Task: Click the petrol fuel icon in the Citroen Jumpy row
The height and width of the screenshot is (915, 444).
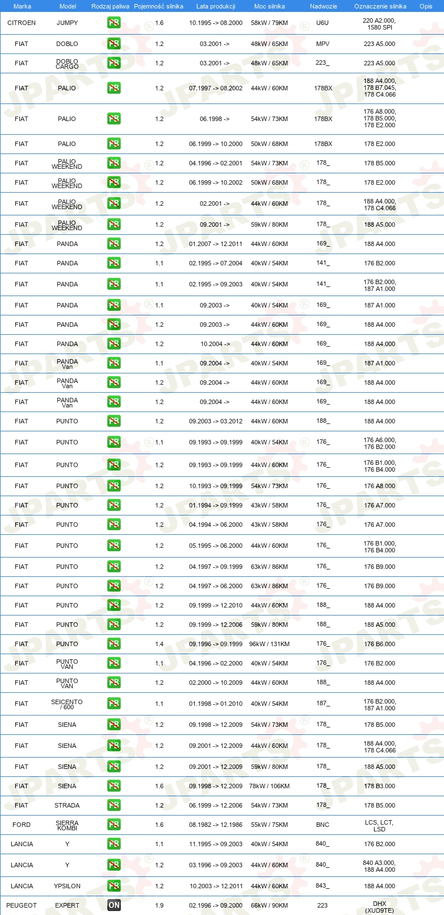Action: click(x=114, y=23)
